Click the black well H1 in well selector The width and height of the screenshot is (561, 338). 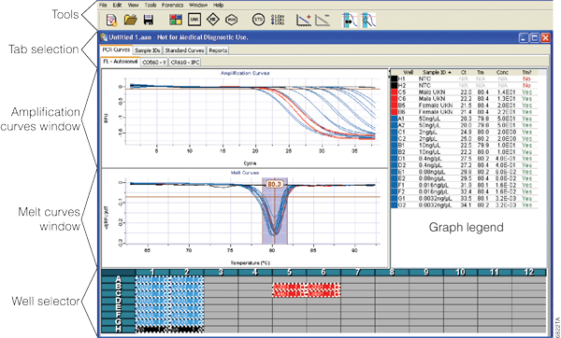[x=152, y=330]
